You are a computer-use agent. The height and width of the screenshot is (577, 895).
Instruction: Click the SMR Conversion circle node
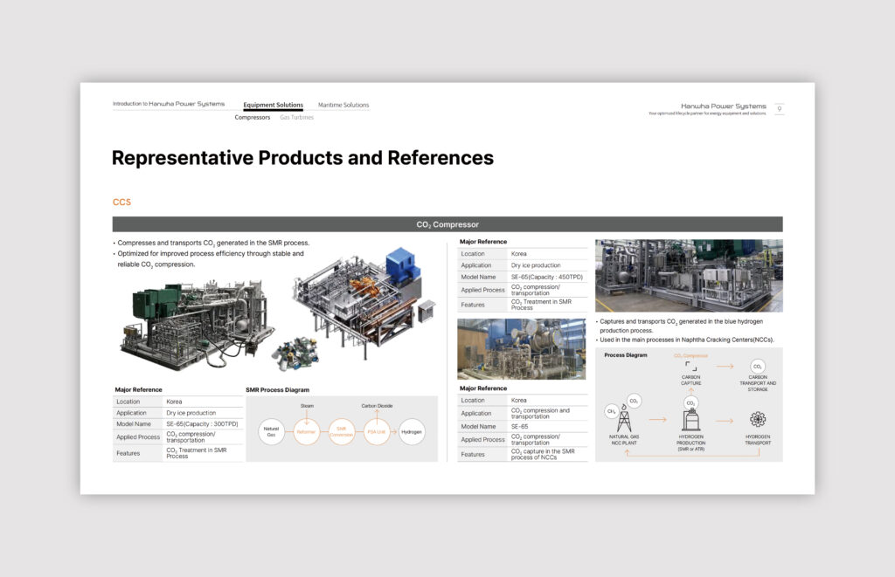[342, 431]
